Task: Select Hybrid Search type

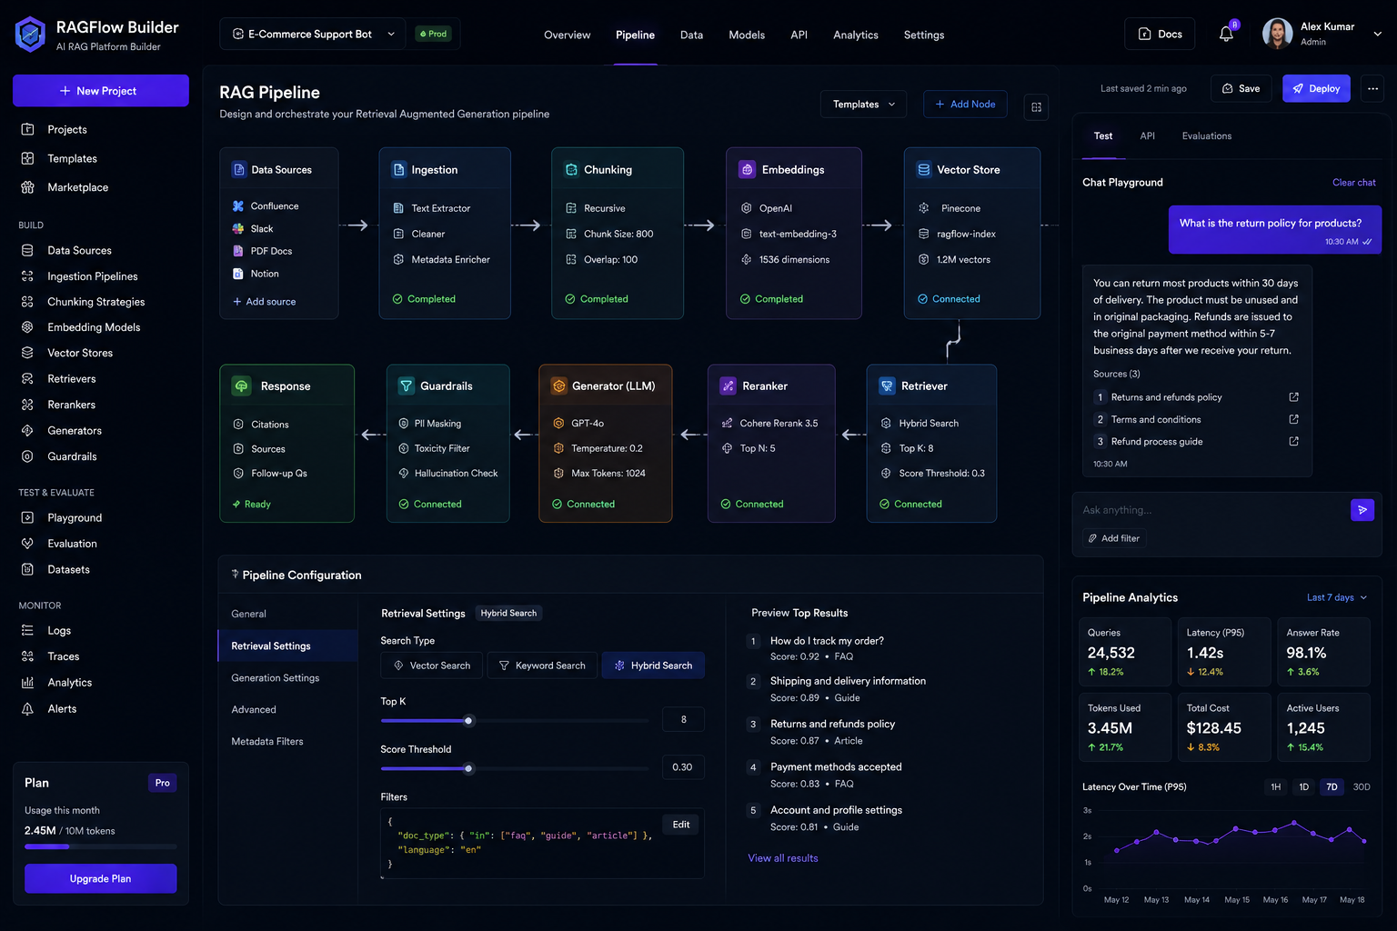Action: [653, 666]
